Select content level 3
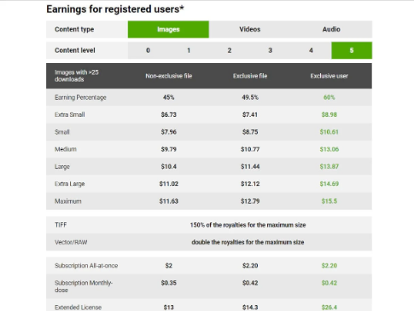 point(270,50)
